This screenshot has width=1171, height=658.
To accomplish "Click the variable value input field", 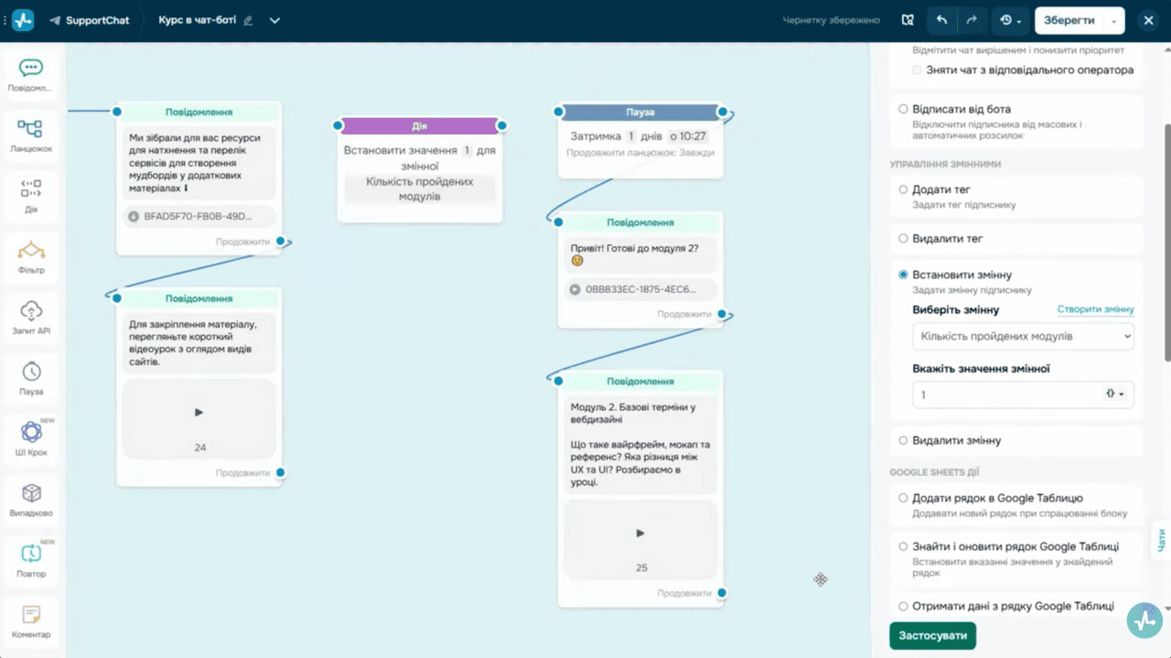I will point(1006,394).
